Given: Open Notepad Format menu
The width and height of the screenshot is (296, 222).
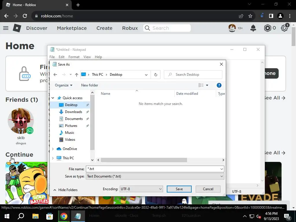Looking at the screenshot, I should [74, 57].
